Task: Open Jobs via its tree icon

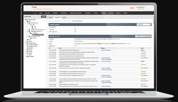Action: pos(28,40)
